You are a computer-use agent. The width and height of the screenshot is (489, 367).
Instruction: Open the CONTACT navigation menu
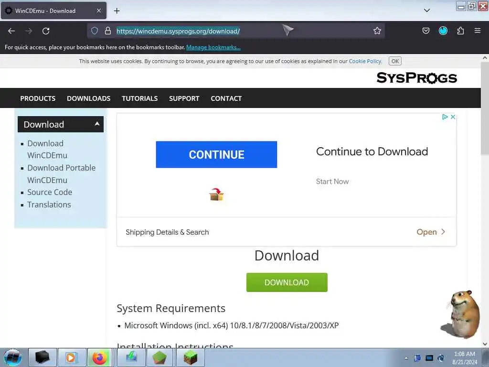(x=226, y=98)
